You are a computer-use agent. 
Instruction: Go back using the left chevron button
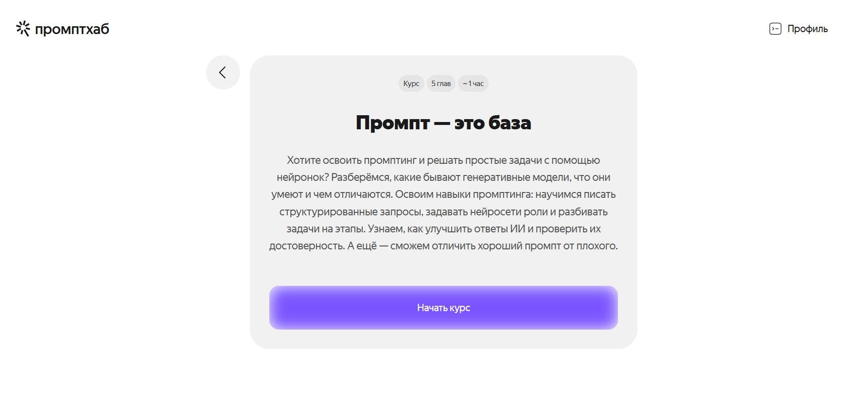coord(223,72)
